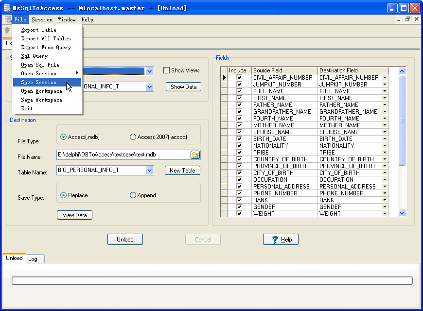Uncheck Include for GENDER field
Viewport: 423px width, 311px height.
click(239, 207)
